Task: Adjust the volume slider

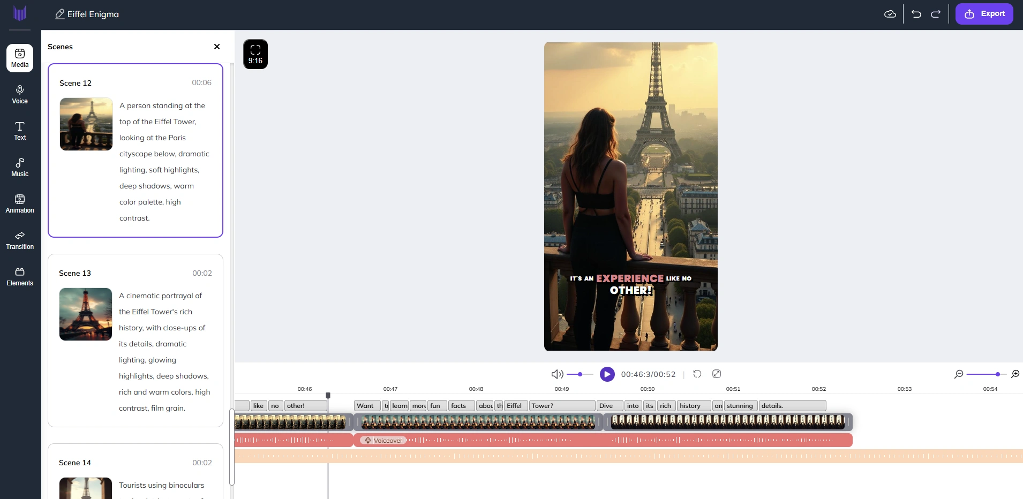Action: [580, 374]
